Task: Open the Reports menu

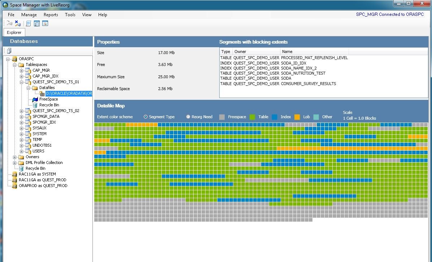Action: click(x=51, y=15)
